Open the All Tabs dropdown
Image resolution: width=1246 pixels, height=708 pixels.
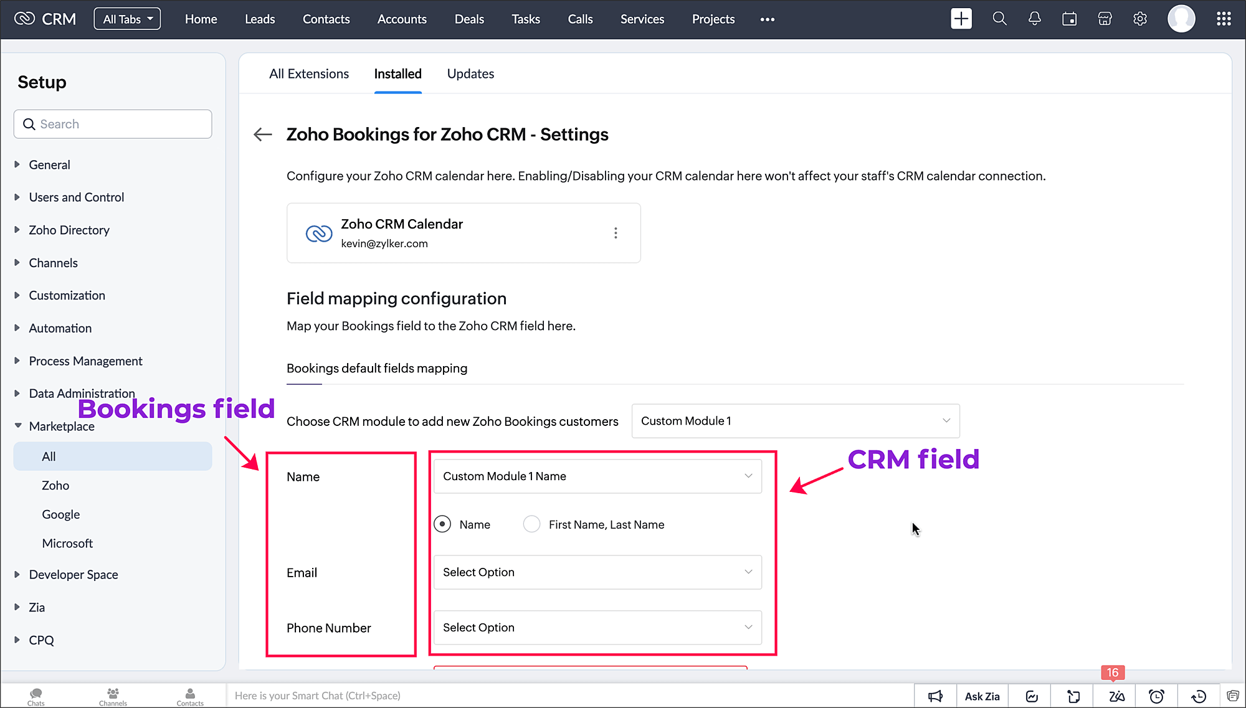tap(127, 19)
